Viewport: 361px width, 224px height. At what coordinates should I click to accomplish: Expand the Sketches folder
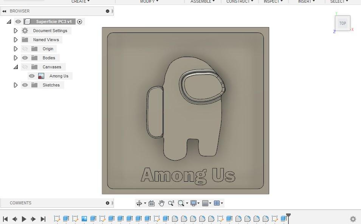pos(15,85)
